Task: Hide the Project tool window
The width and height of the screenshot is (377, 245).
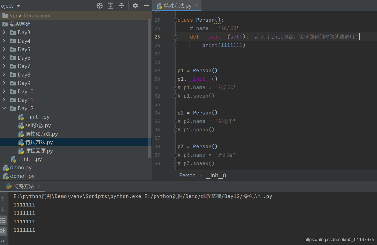Action: [x=146, y=6]
